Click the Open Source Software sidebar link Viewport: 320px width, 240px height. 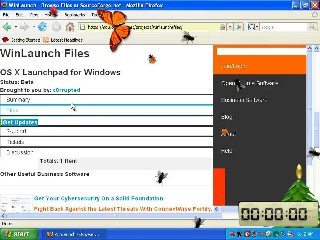pyautogui.click(x=250, y=83)
